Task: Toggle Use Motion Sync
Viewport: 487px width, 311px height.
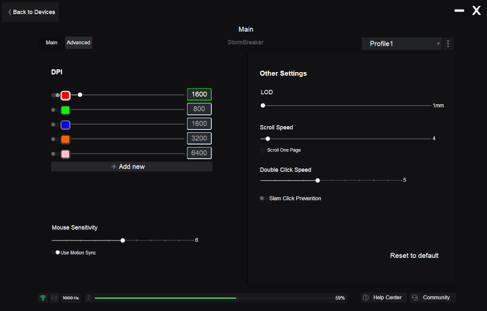Action: (x=56, y=252)
